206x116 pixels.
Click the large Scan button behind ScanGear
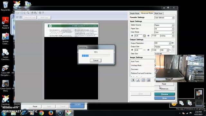[x=77, y=105]
